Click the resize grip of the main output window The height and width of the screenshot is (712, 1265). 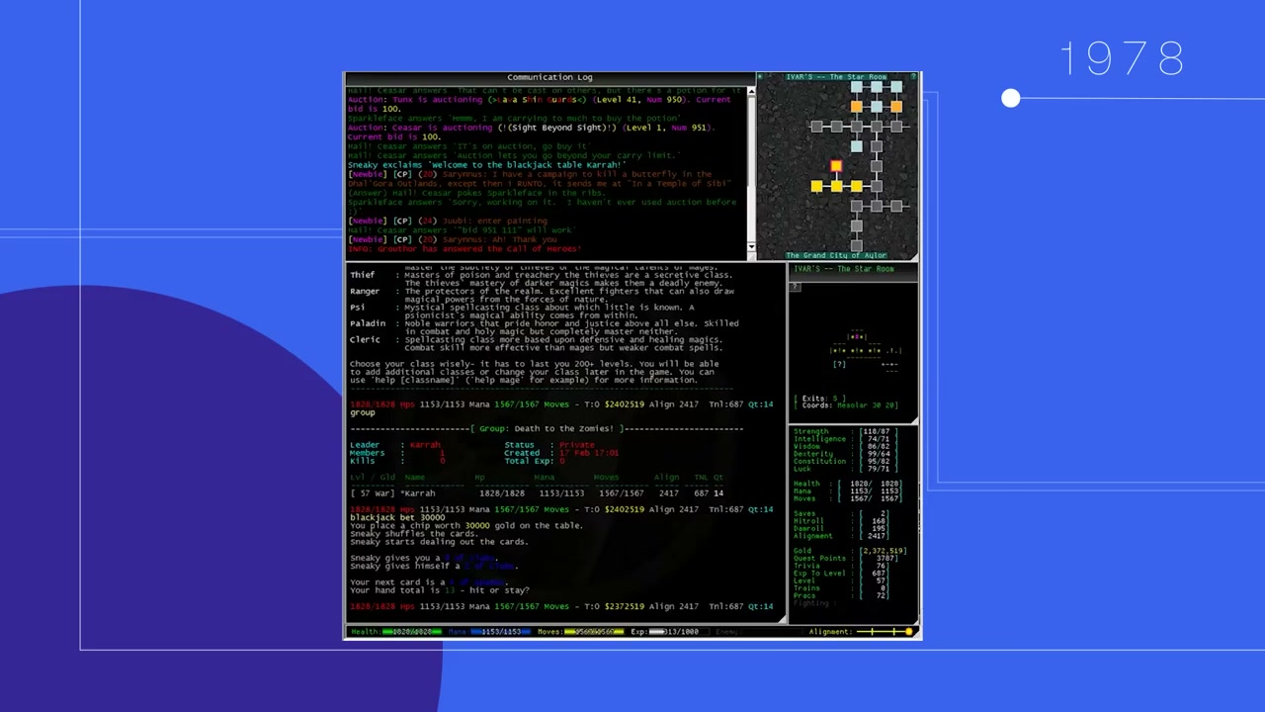click(x=783, y=620)
